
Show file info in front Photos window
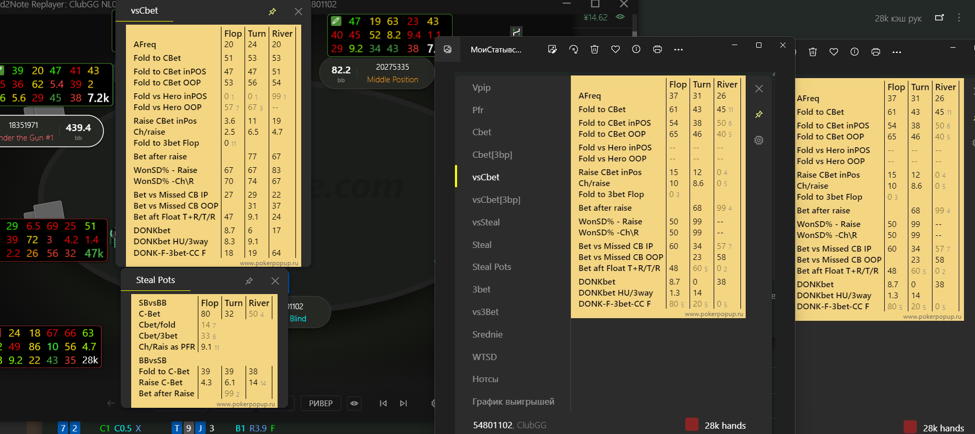(x=637, y=49)
